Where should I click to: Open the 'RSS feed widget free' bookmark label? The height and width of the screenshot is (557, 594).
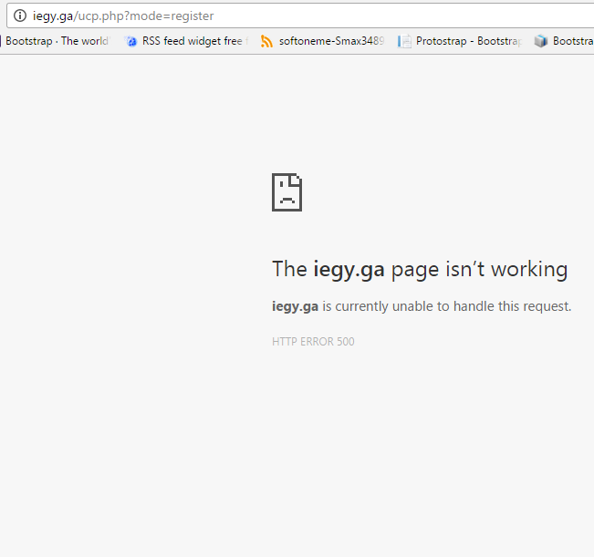coord(193,41)
